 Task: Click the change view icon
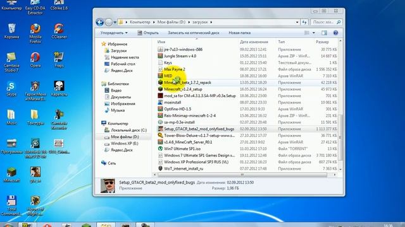307,33
